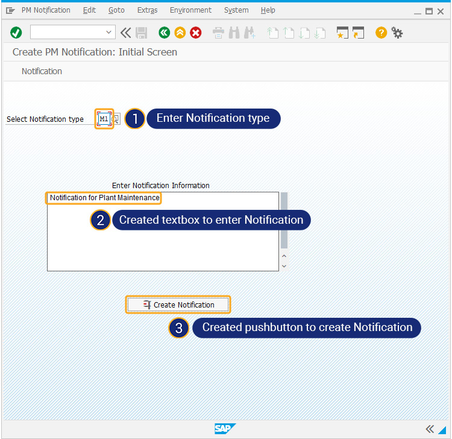Open the Edit menu

(x=89, y=10)
